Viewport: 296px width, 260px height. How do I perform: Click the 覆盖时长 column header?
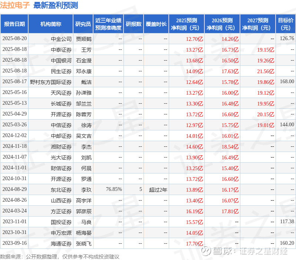pos(156,24)
